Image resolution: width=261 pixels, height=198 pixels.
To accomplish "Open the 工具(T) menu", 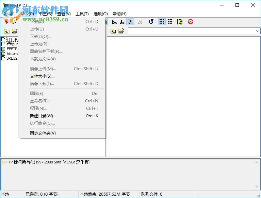I will coord(82,14).
